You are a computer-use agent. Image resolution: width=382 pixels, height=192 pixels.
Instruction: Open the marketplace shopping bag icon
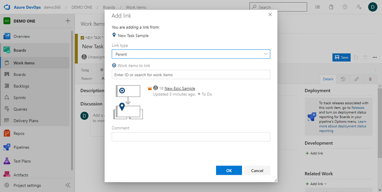click(x=331, y=7)
